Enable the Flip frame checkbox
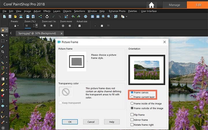 pyautogui.click(x=132, y=115)
